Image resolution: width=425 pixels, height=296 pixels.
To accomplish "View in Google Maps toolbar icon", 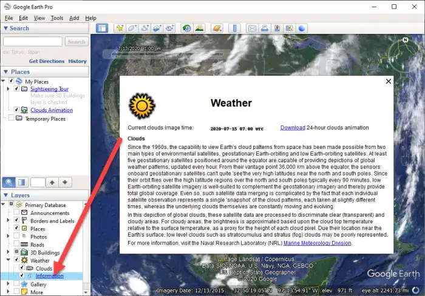I will tap(290, 28).
